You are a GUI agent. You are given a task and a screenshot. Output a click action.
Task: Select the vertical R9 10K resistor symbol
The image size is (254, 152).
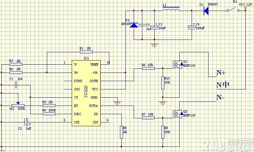coord(163,132)
